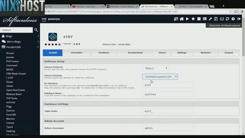
Task: Click the Blogs person icon in sidebar
Action: [3, 36]
